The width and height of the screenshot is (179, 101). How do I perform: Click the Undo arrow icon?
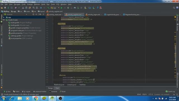pyautogui.click(x=16, y=8)
